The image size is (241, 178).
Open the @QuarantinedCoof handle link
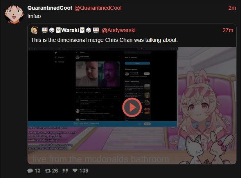[x=98, y=8]
